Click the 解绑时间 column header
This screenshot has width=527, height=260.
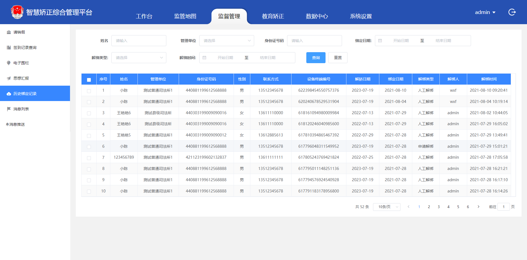[x=489, y=79]
